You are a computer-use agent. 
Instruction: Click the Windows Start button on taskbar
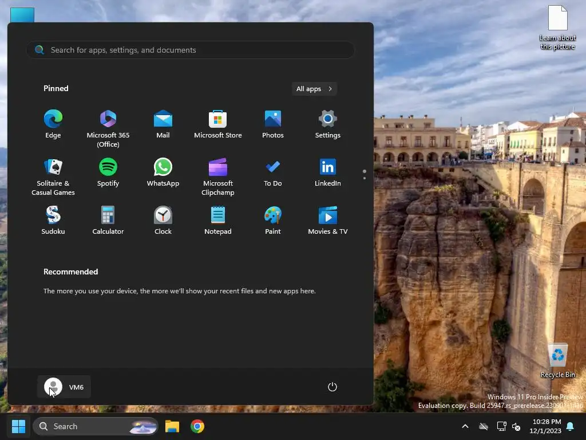pos(18,426)
